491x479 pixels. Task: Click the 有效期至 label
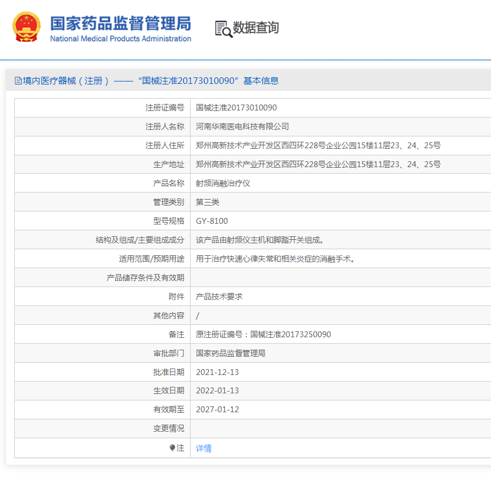[168, 409]
